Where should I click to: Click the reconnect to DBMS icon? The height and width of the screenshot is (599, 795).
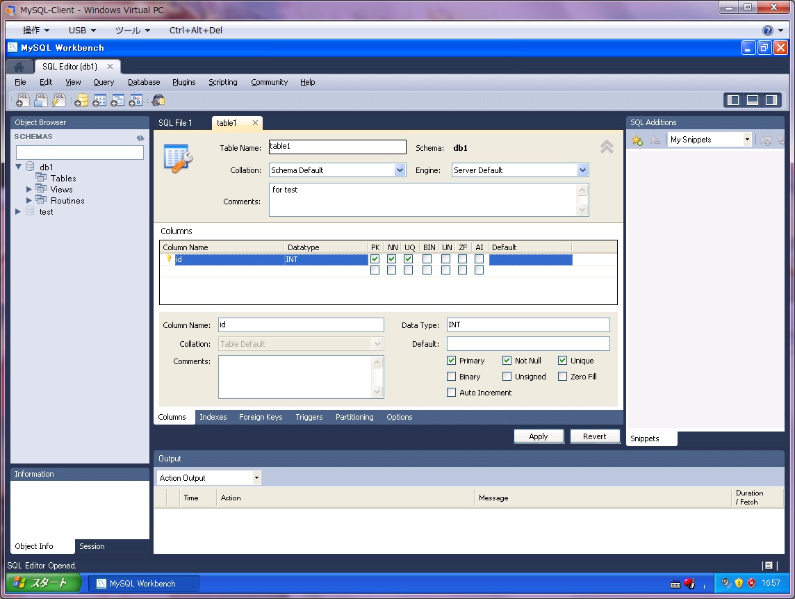coord(158,100)
